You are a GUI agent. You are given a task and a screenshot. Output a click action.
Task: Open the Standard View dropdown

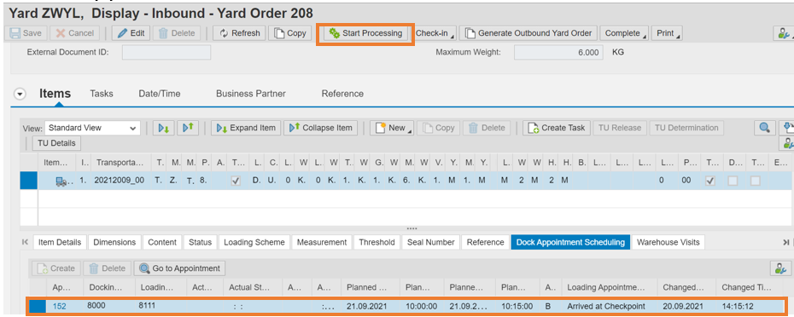point(93,128)
